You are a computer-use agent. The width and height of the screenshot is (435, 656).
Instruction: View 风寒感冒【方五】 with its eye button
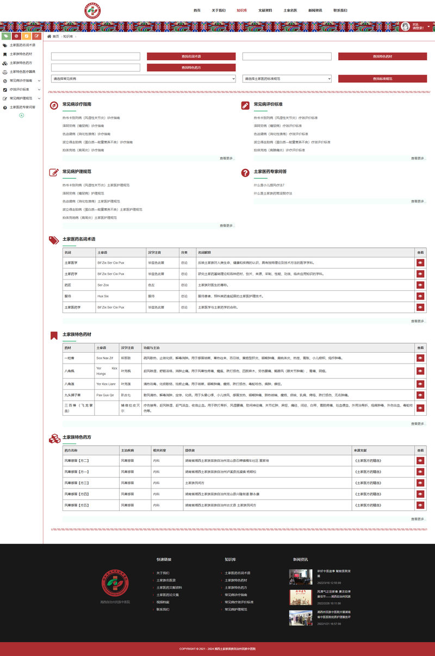420,505
